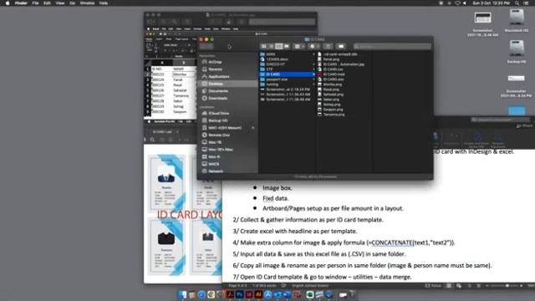Open the Apple menu
The height and width of the screenshot is (301, 535).
[x=8, y=3]
